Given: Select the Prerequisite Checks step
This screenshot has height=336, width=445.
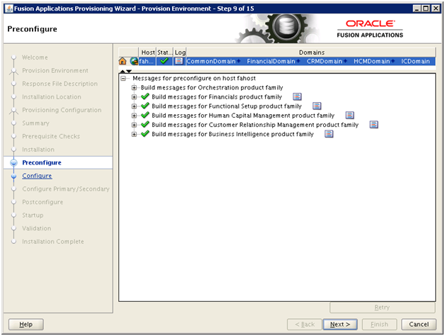Looking at the screenshot, I should click(x=51, y=136).
